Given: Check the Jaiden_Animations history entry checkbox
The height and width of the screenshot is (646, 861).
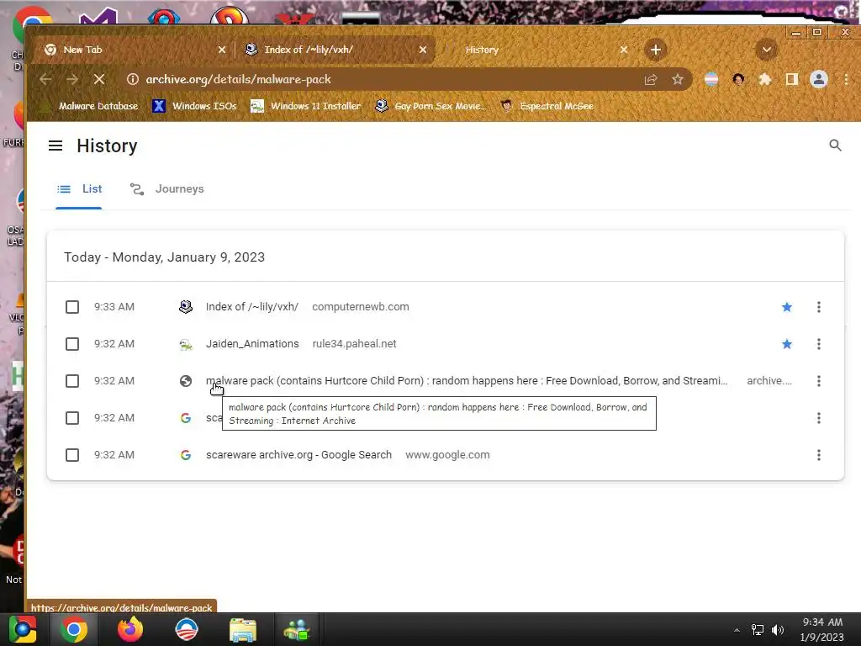Looking at the screenshot, I should (72, 344).
